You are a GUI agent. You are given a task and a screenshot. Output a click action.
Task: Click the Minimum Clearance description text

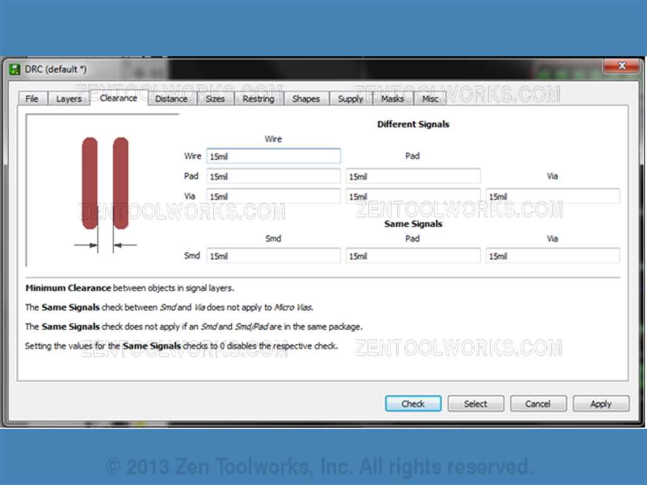click(x=130, y=288)
